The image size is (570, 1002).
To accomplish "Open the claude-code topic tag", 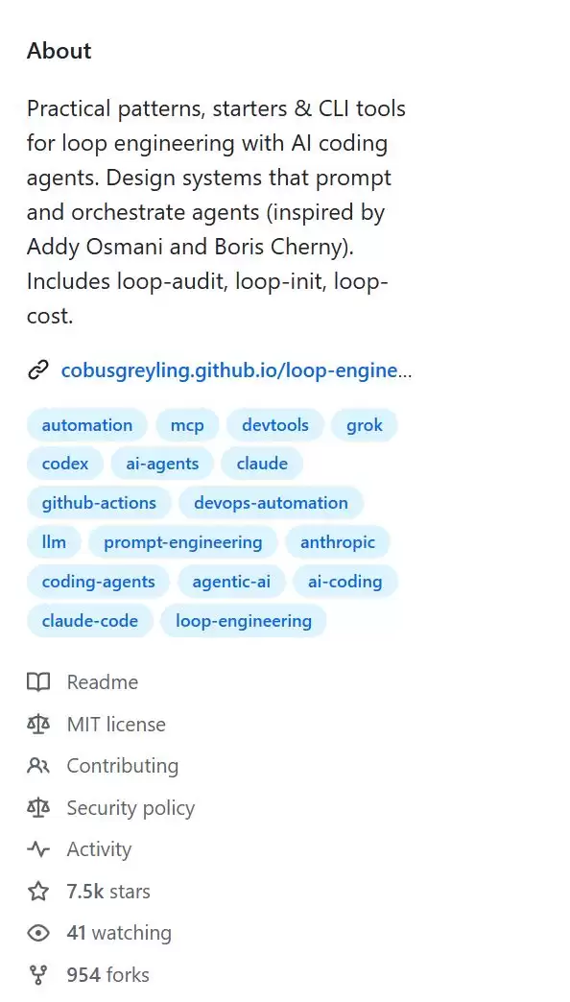I will (89, 621).
